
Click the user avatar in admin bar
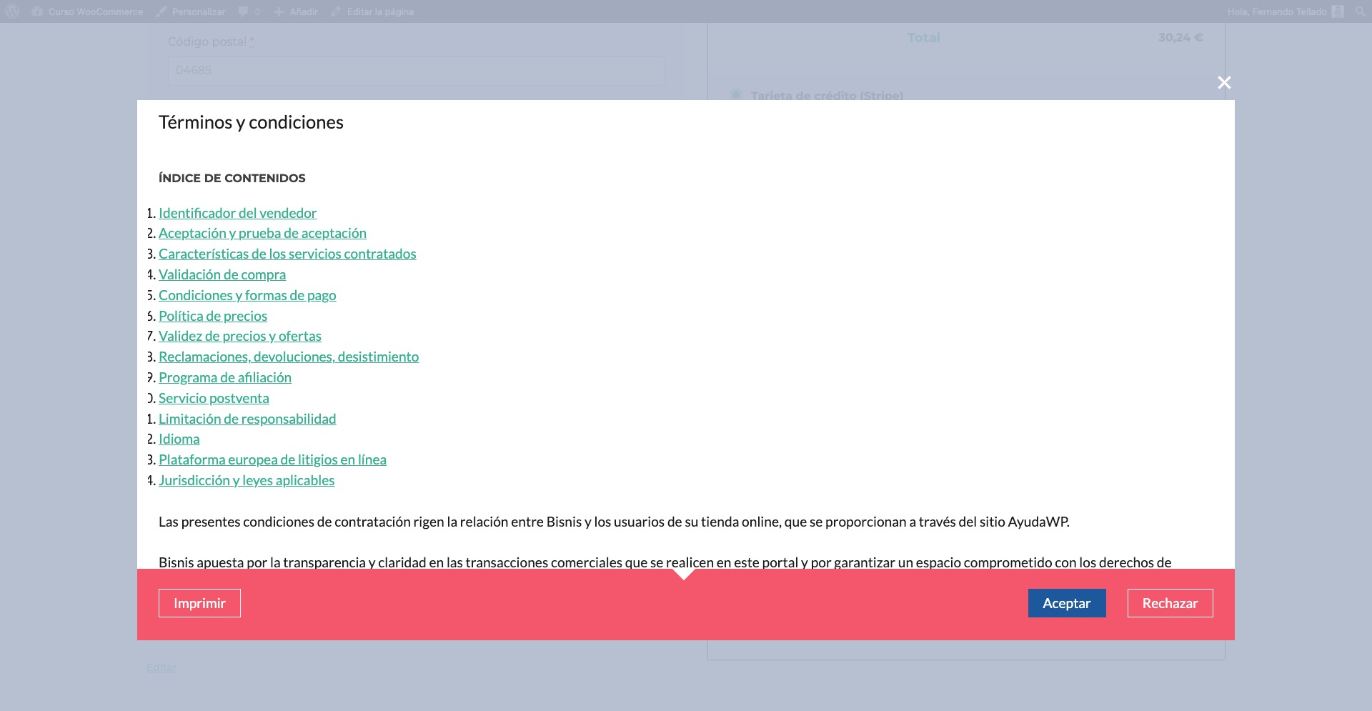(1338, 11)
